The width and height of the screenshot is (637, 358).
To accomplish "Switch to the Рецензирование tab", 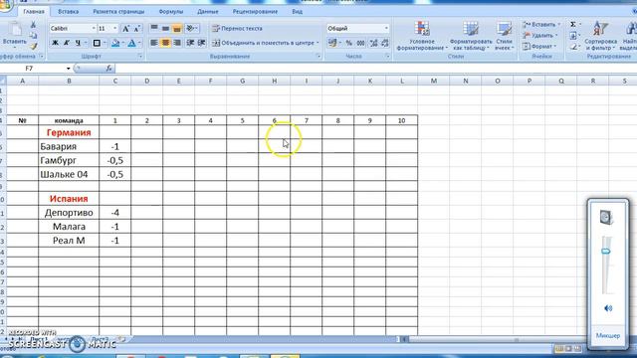I will coord(255,12).
